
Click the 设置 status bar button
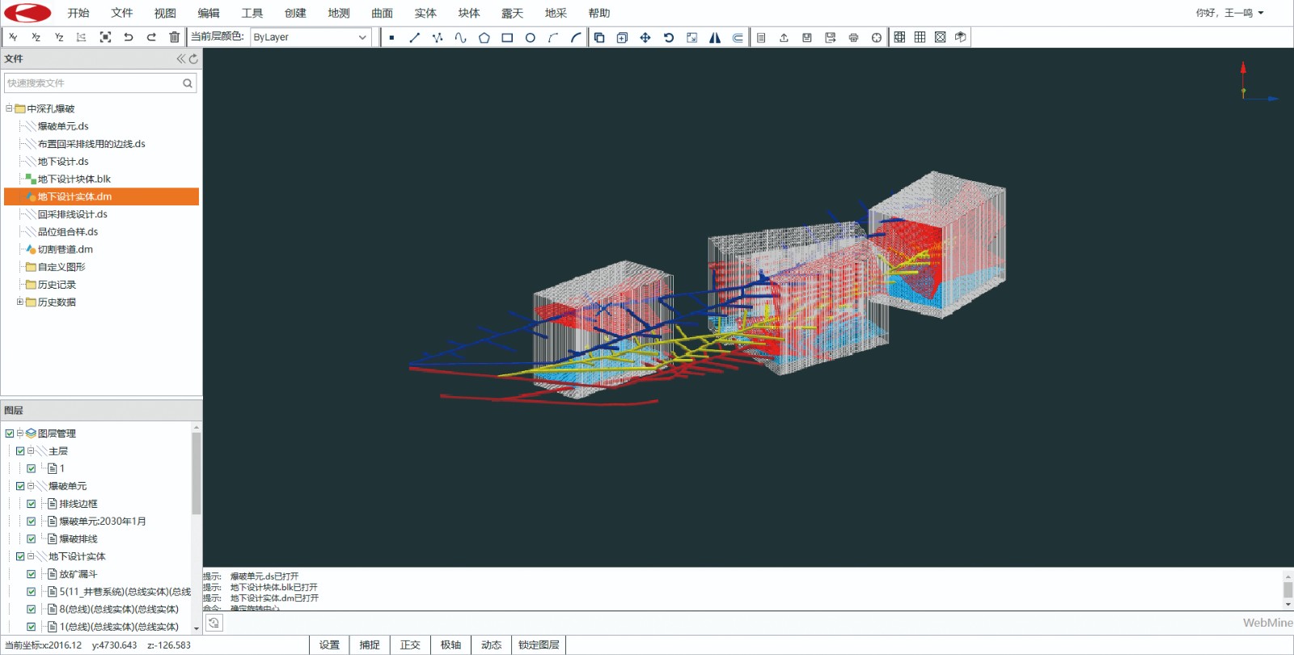[329, 644]
